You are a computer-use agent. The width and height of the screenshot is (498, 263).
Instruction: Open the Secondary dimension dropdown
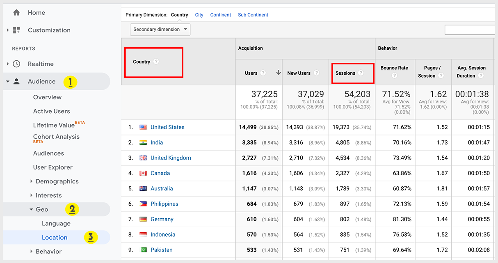tap(160, 30)
